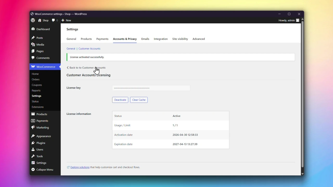This screenshot has width=333, height=187.
Task: Click the Clear Cache button
Action: pos(139,100)
